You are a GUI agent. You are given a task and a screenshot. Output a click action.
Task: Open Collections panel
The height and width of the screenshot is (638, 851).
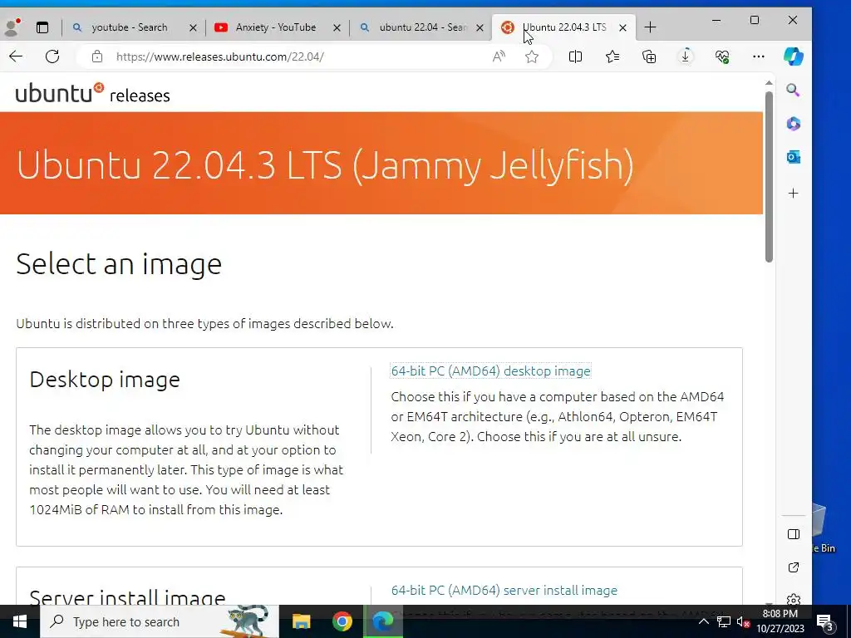pyautogui.click(x=649, y=56)
